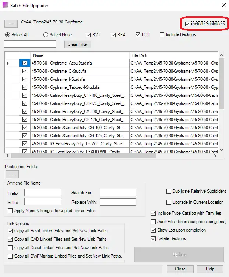This screenshot has width=229, height=277.
Task: Open the Destination Folder browse button
Action: 11,174
